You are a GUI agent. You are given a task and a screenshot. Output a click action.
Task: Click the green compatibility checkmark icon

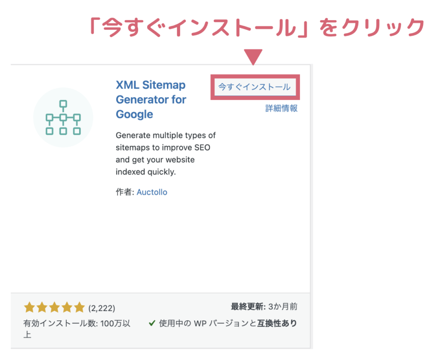click(x=152, y=323)
